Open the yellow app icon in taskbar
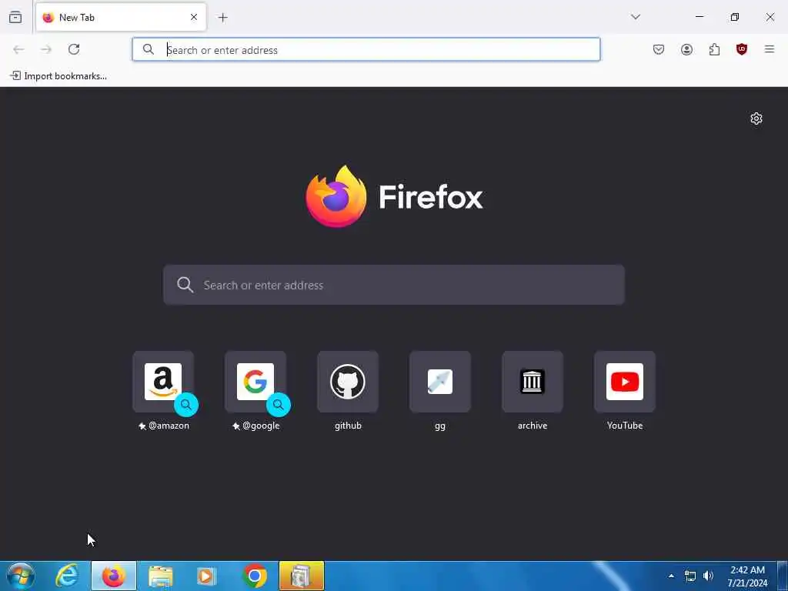 (302, 576)
